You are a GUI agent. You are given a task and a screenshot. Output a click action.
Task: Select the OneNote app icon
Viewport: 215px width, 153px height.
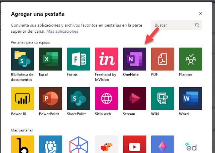point(134,59)
